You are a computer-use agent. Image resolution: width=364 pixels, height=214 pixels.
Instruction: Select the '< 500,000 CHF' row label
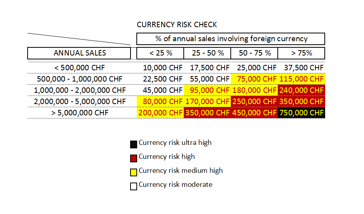80,68
